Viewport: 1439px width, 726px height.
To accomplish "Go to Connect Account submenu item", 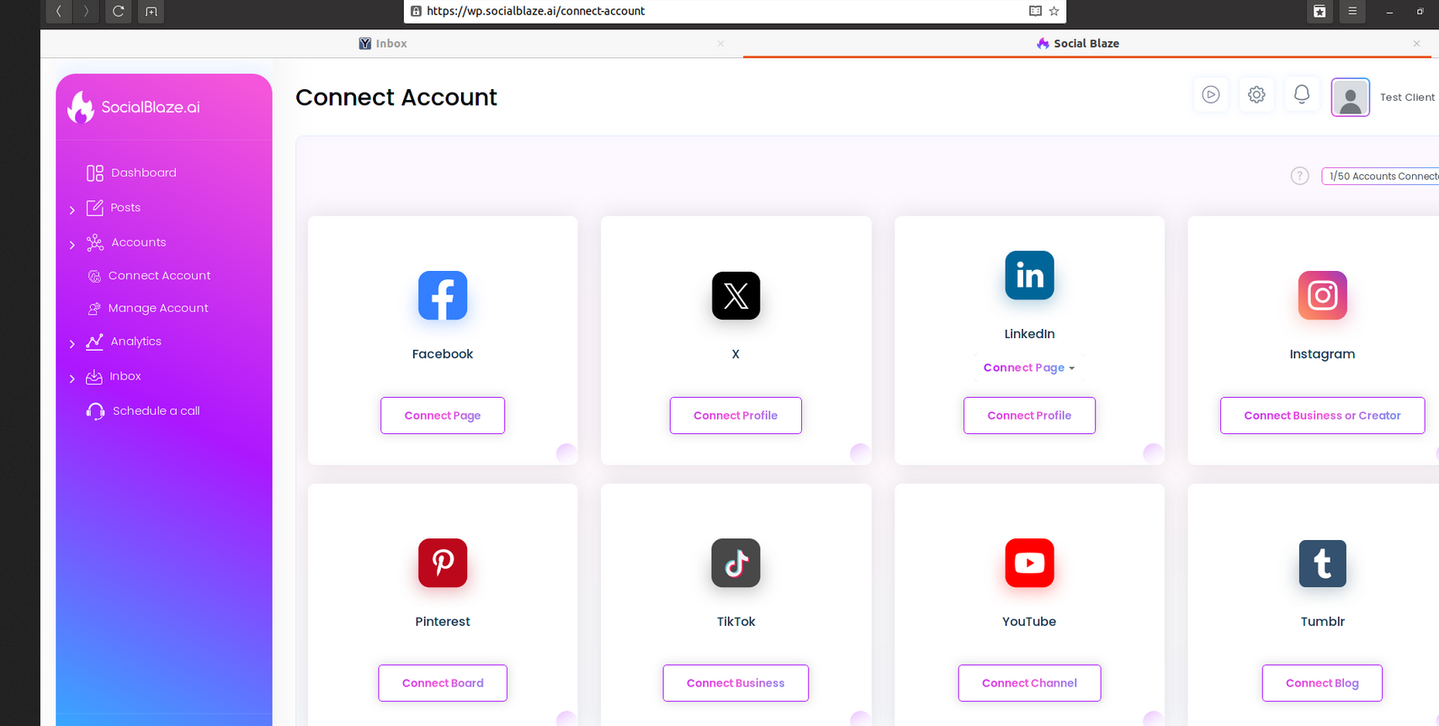I will (160, 275).
